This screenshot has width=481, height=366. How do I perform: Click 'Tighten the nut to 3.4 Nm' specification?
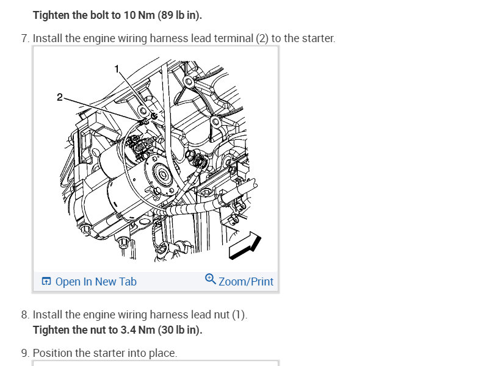(117, 330)
